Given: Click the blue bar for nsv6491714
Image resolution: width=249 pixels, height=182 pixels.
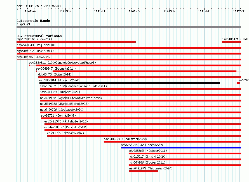Looking at the screenshot, I should (x=181, y=148).
